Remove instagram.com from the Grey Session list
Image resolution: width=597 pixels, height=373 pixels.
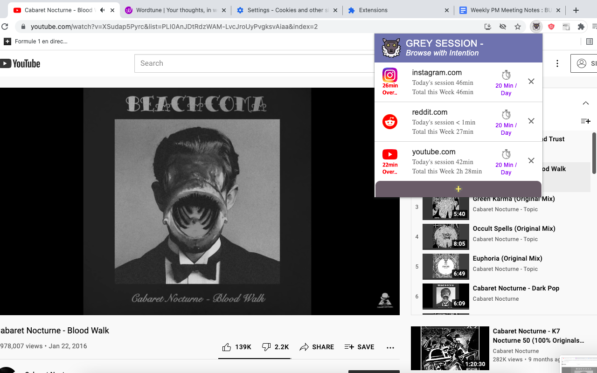(531, 81)
